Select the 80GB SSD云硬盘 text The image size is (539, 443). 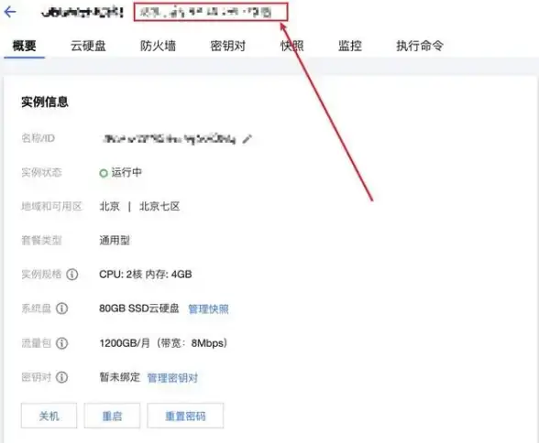pos(139,308)
